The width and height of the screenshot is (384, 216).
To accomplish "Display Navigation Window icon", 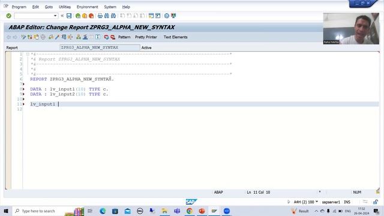I will pyautogui.click(x=85, y=37).
